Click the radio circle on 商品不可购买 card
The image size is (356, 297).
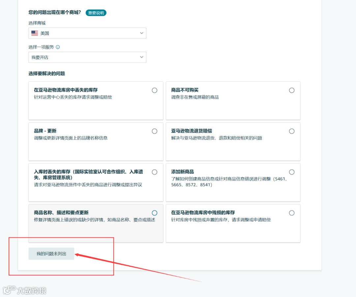click(292, 90)
